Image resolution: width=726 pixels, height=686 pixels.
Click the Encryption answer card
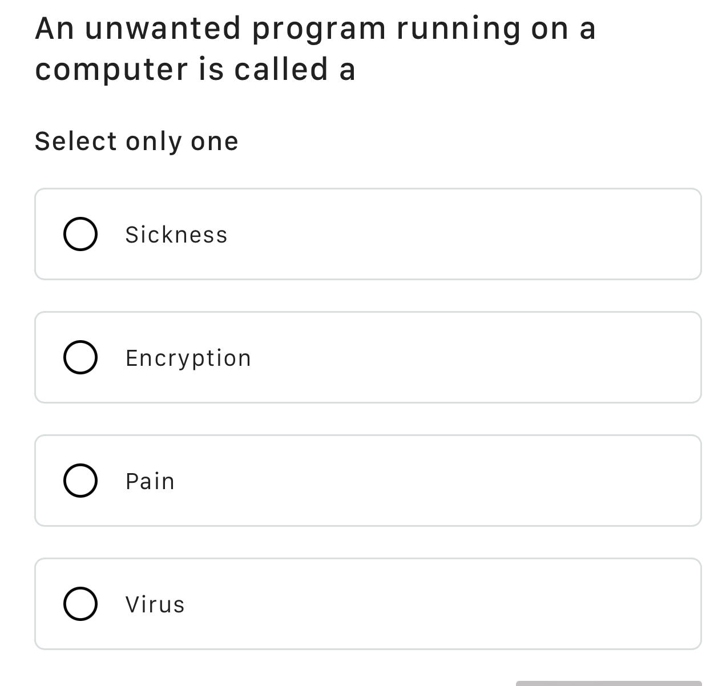(368, 357)
